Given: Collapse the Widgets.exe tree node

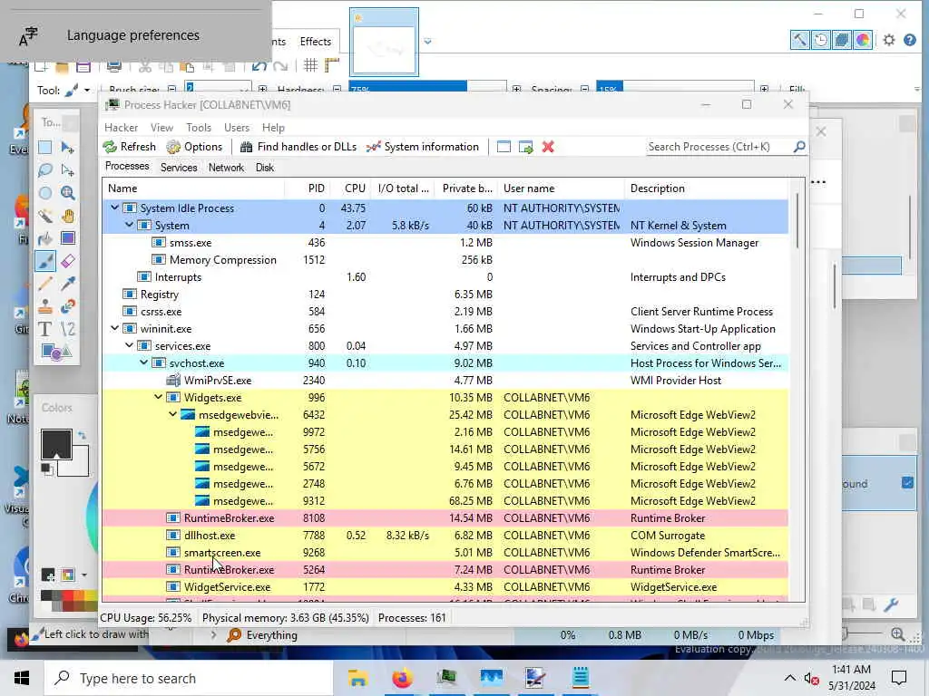Looking at the screenshot, I should pos(158,397).
